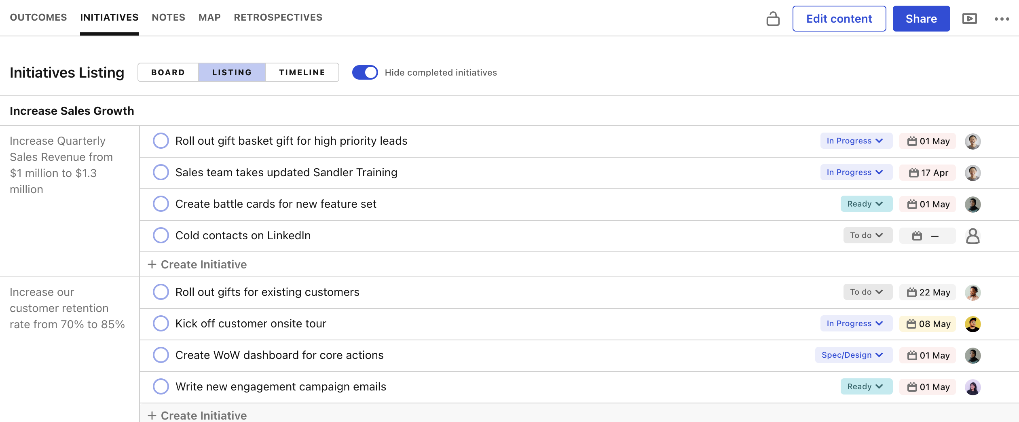Open 22 May date for existing customers gifts
Screen dimensions: 1019x422
927,293
